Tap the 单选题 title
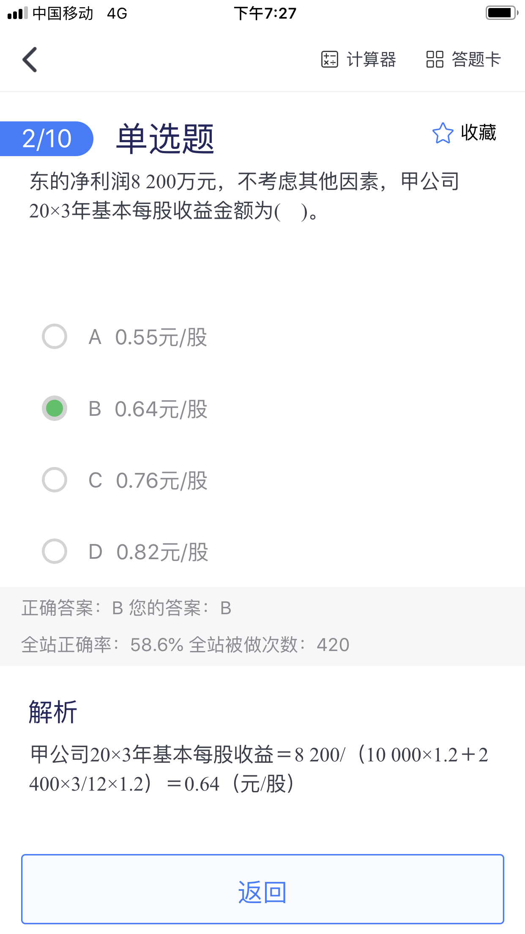This screenshot has height=934, width=525. coord(165,139)
